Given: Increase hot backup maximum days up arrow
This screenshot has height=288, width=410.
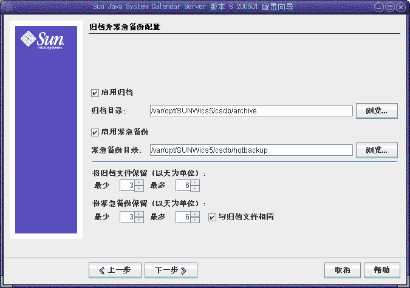Looking at the screenshot, I should click(x=195, y=214).
